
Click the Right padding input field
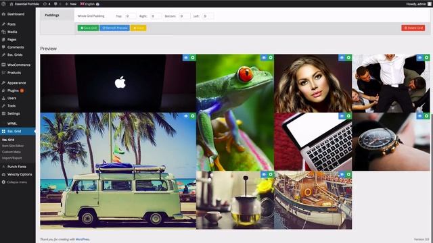156,16
